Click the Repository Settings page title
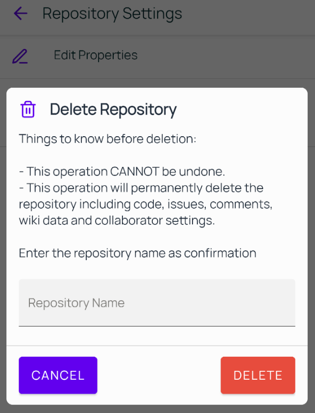Image resolution: width=315 pixels, height=413 pixels. (x=112, y=14)
